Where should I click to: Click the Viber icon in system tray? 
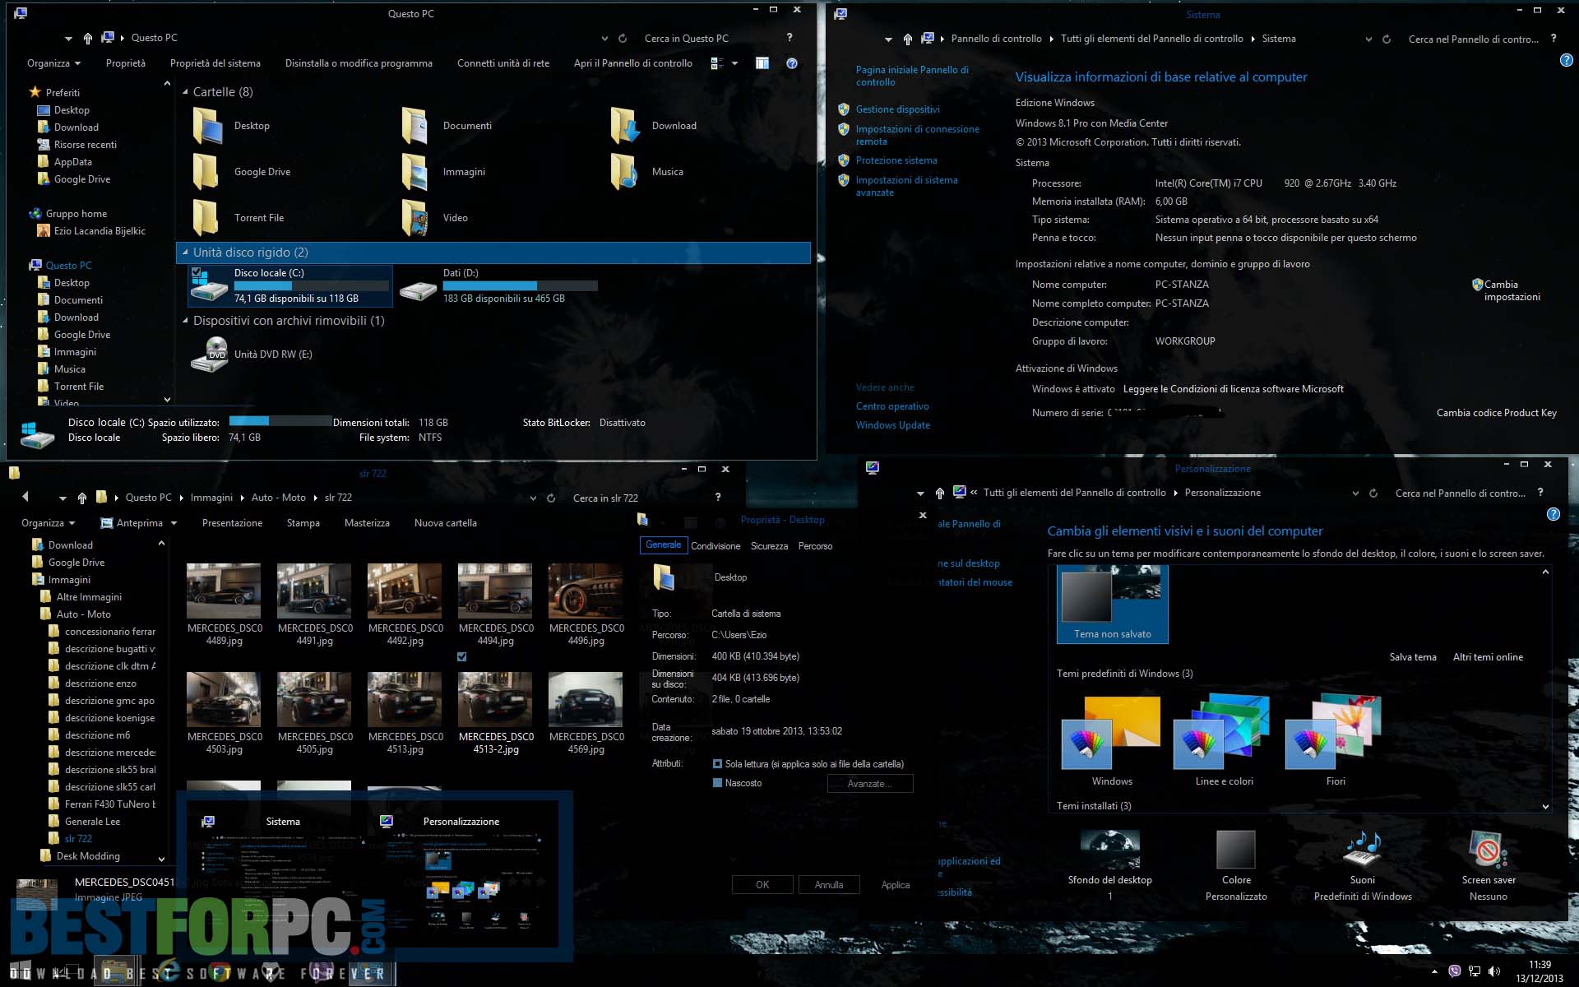(1455, 971)
